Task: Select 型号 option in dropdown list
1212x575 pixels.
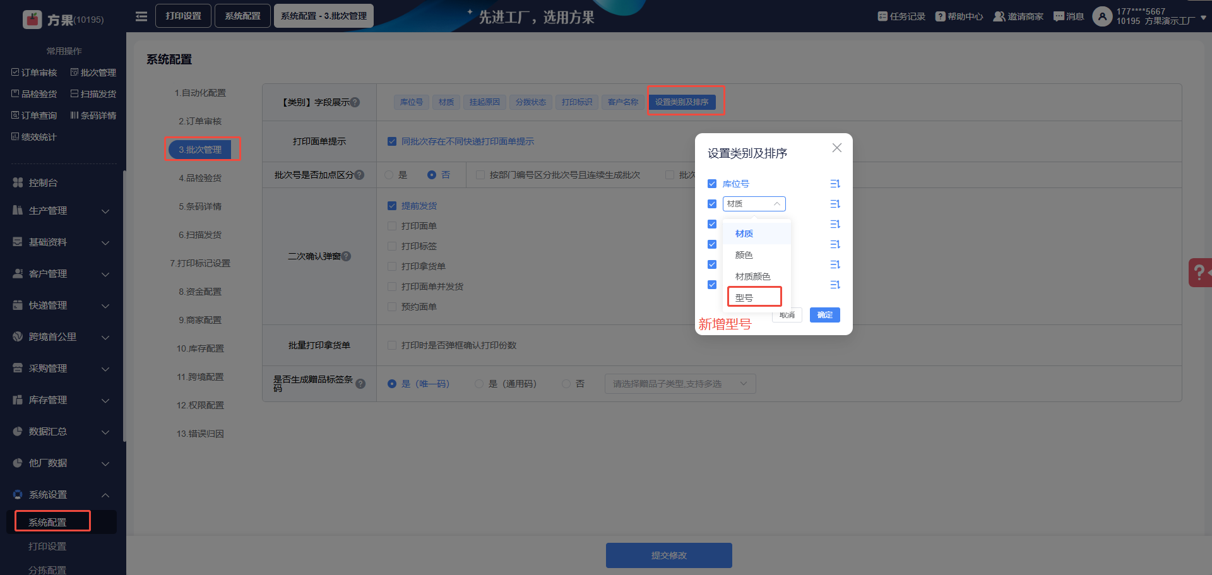Action: [x=756, y=298]
